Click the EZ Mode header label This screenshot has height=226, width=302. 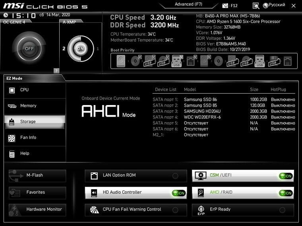click(14, 79)
